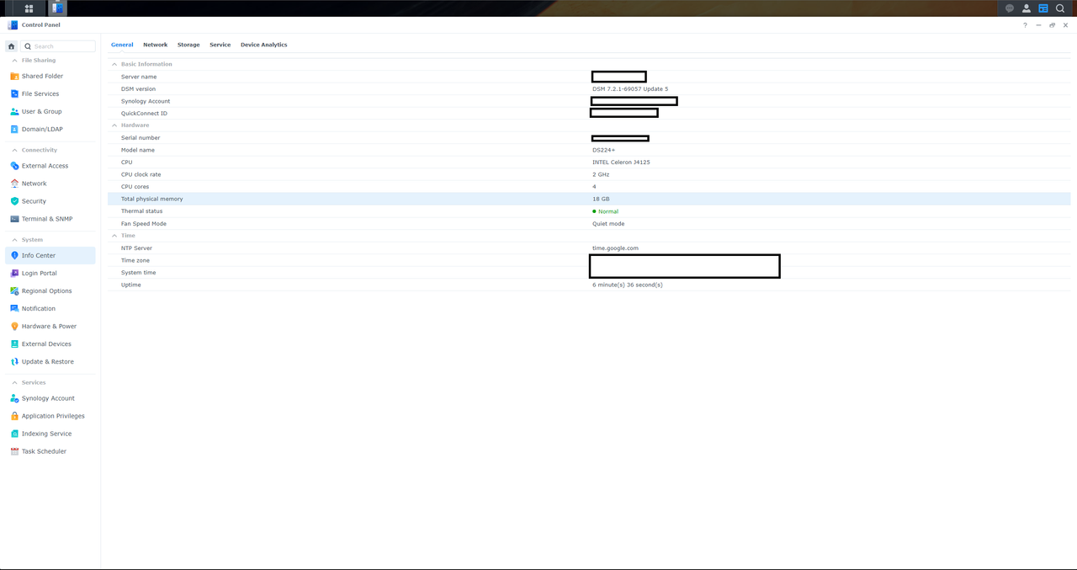Click the Synology Account sidebar icon
This screenshot has width=1077, height=570.
click(x=14, y=398)
